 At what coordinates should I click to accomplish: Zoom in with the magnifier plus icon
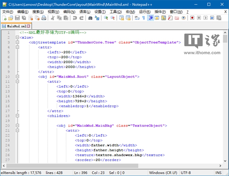pos(106,18)
